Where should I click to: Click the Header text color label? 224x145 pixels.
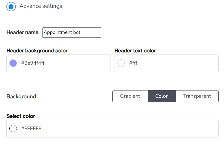click(x=135, y=50)
